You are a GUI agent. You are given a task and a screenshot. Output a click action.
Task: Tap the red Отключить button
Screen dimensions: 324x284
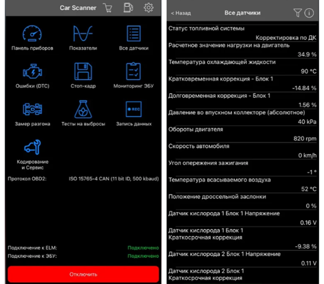83,274
